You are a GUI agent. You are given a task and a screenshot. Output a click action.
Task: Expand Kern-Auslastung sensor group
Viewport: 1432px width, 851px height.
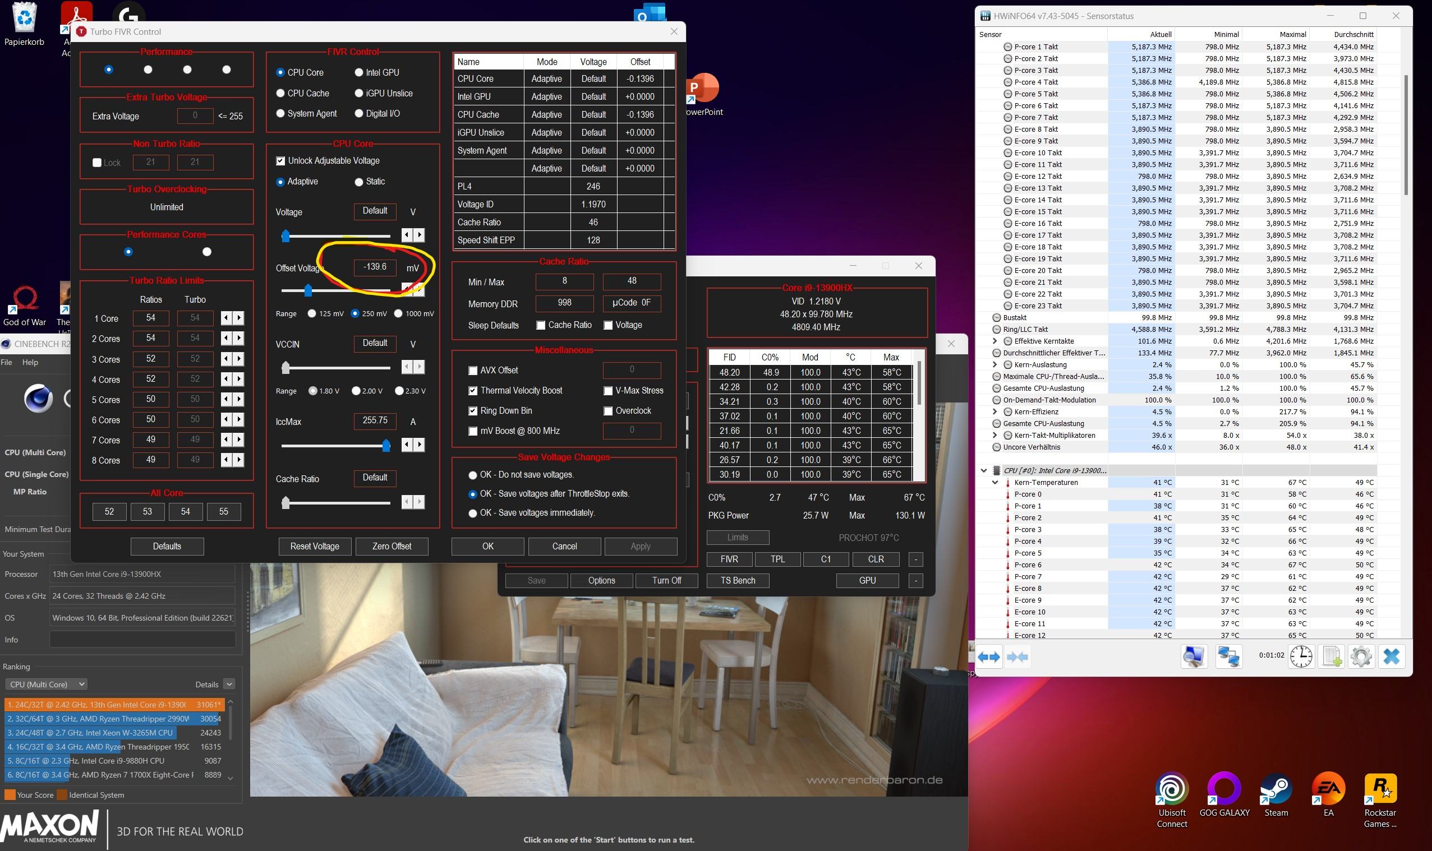(x=996, y=365)
